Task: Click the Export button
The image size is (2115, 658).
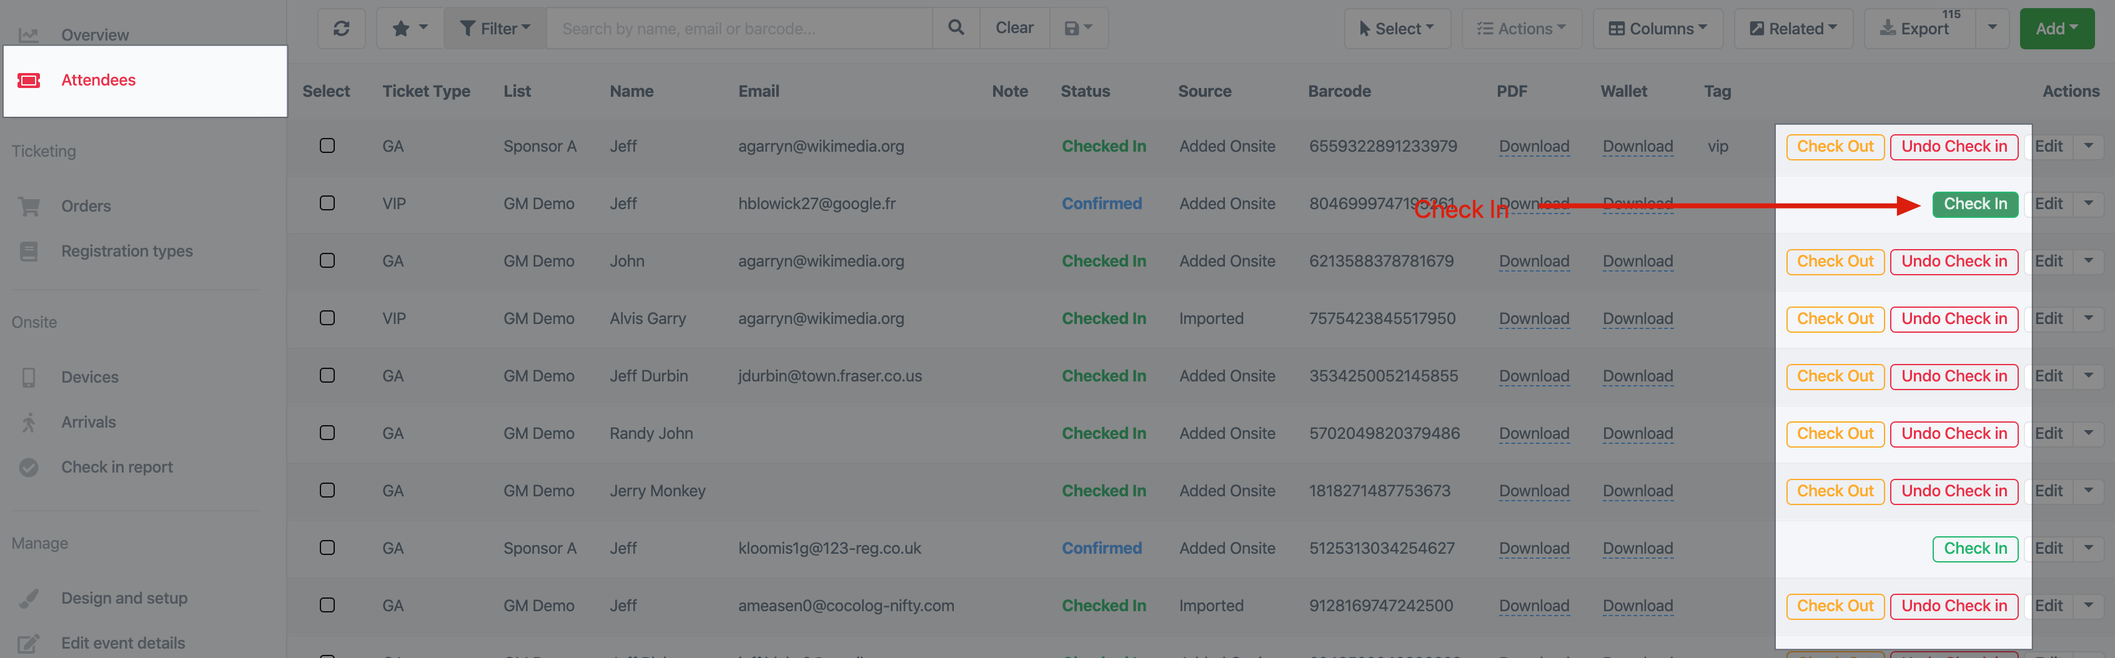Action: tap(1919, 29)
